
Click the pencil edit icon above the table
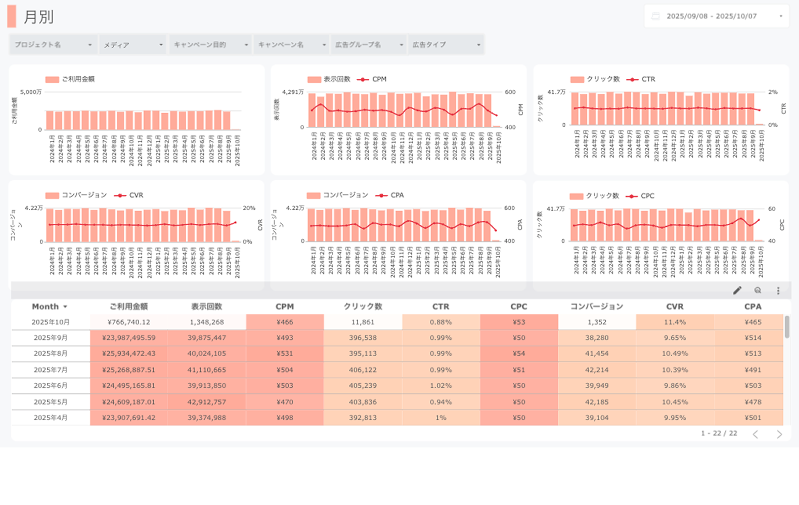point(737,290)
